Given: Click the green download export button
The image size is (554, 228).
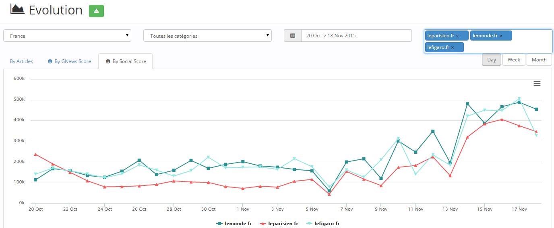Looking at the screenshot, I should coord(96,11).
